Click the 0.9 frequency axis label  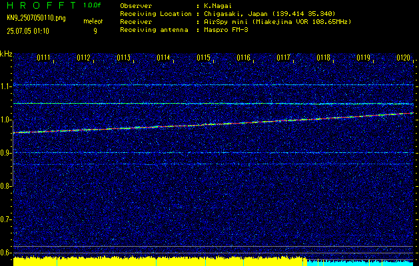coord(5,153)
